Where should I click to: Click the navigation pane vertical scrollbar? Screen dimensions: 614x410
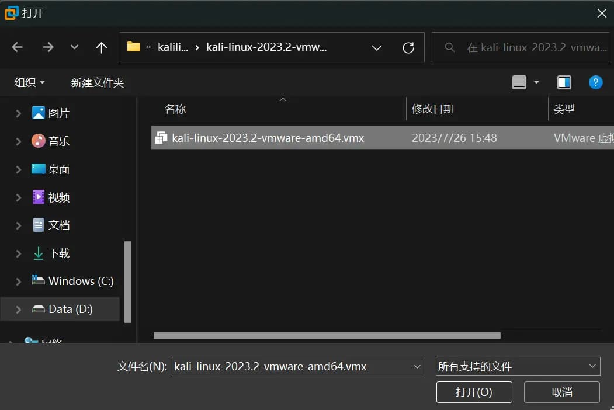[127, 282]
